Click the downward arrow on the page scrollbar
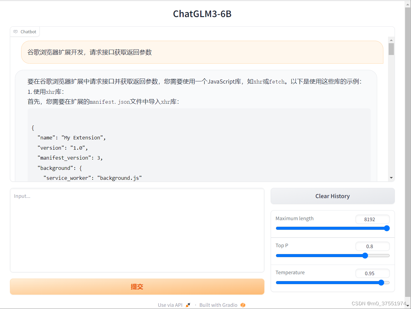 [x=408, y=306]
